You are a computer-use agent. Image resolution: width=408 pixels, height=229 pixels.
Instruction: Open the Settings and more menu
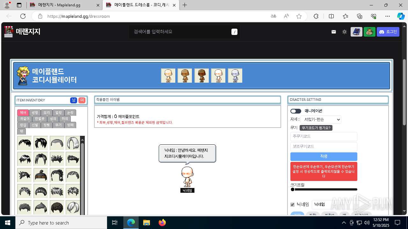point(388,16)
